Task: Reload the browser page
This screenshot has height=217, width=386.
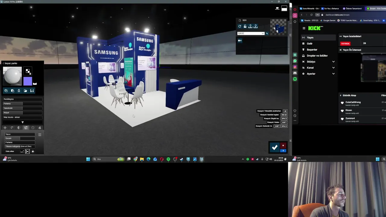Action: tap(312, 15)
